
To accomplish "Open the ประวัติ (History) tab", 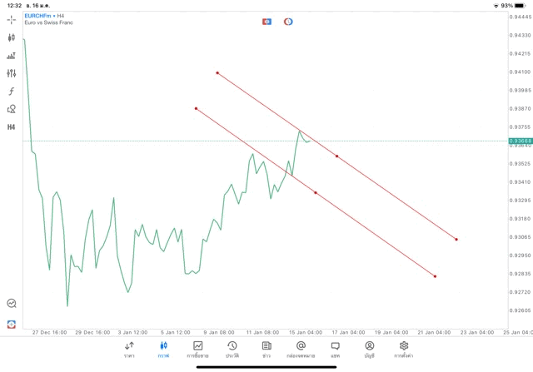I will pos(232,350).
